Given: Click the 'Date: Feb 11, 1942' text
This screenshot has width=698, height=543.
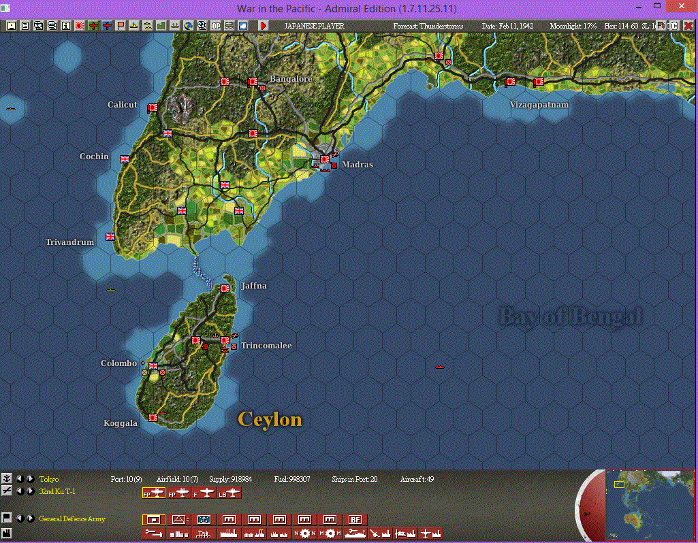Looking at the screenshot, I should [507, 26].
